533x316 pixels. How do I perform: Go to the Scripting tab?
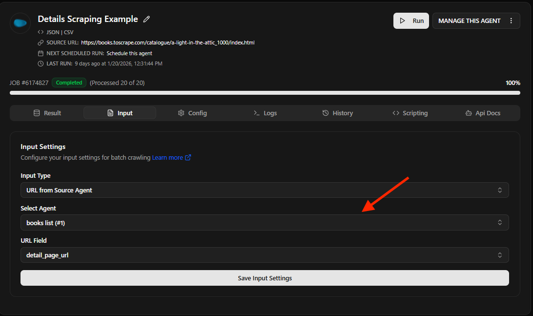pyautogui.click(x=410, y=113)
